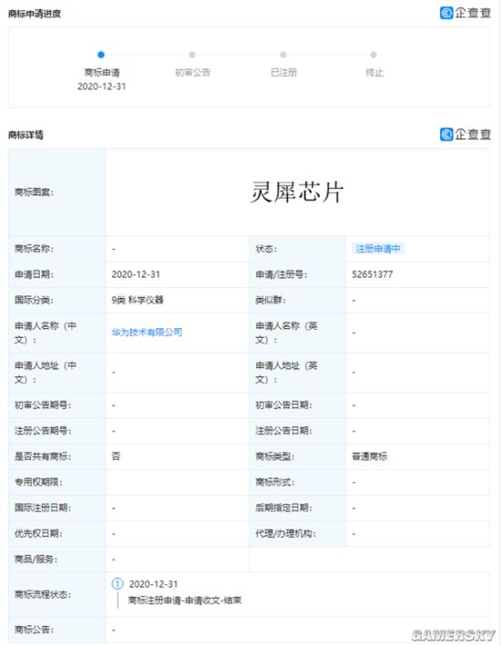Click the Qichacha logo beside 商标详情
501x646 pixels.
tap(465, 134)
